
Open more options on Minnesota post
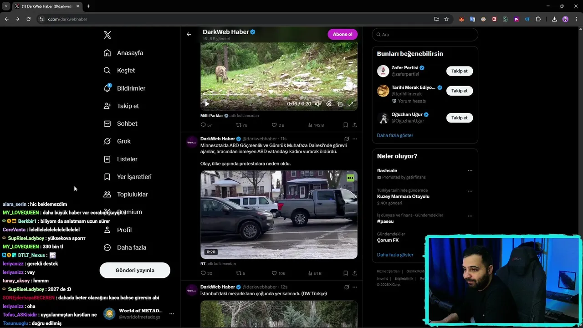click(355, 139)
